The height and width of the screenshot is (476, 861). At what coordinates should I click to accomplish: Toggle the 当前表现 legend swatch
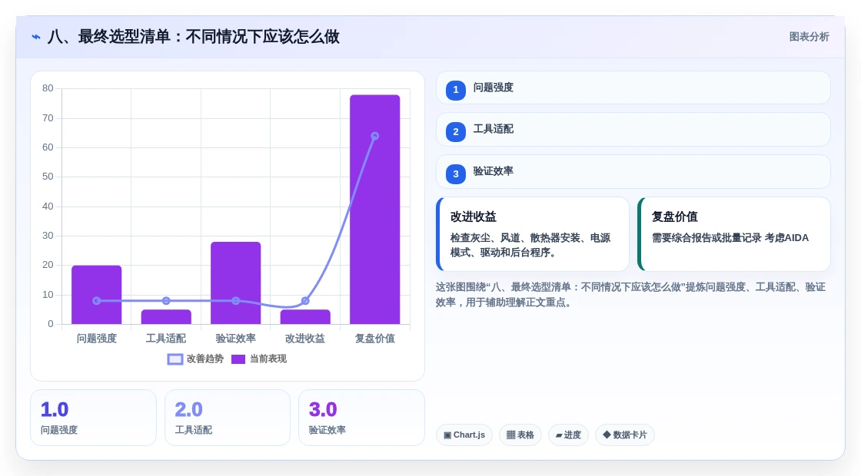[x=238, y=359]
